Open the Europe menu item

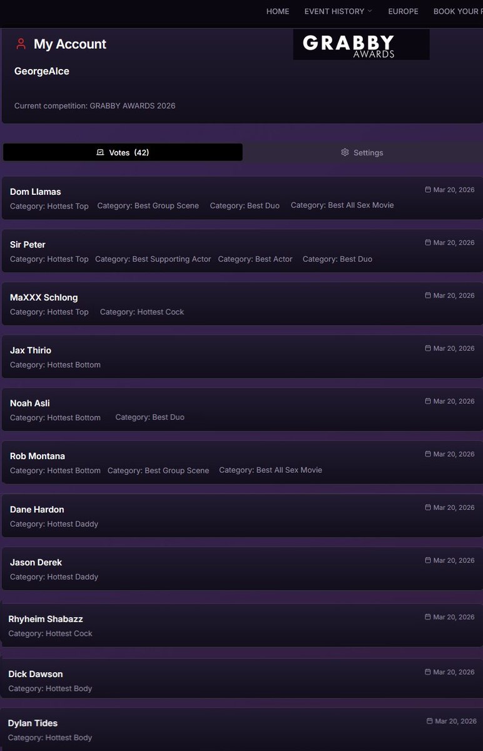click(403, 11)
